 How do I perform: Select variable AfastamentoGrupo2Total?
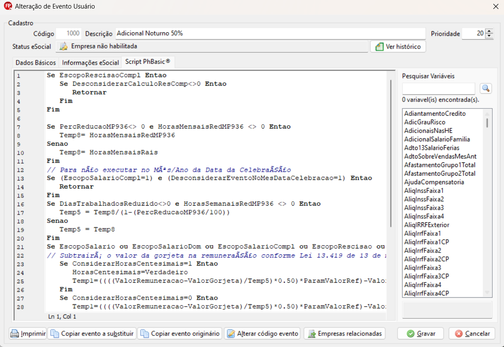(439, 173)
